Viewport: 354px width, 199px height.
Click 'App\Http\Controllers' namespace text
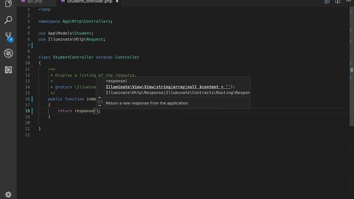(86, 21)
